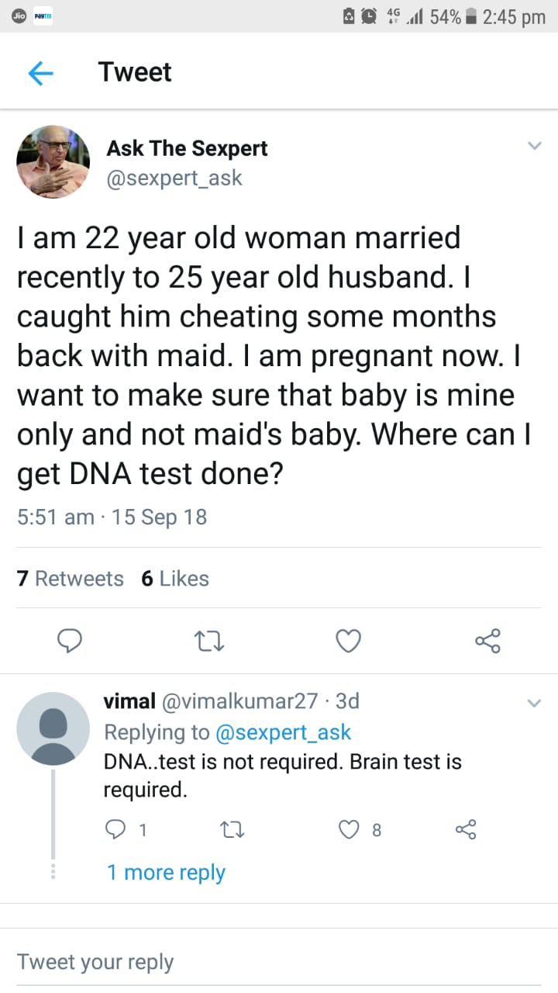
Task: Like the main tweet with heart icon
Action: click(348, 641)
